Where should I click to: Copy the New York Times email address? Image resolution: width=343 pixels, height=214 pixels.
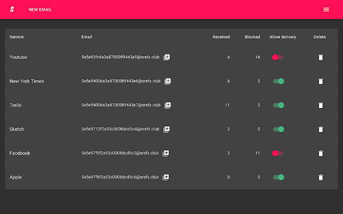point(168,81)
